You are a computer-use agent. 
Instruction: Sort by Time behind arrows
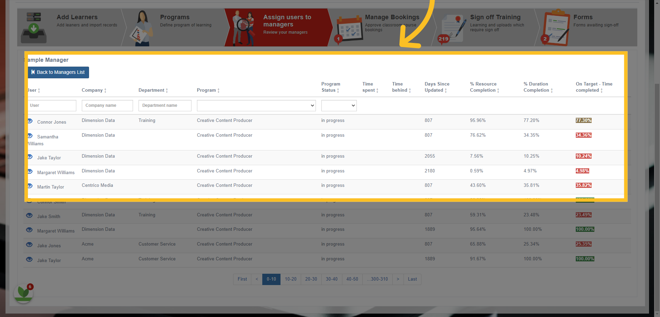click(x=410, y=91)
